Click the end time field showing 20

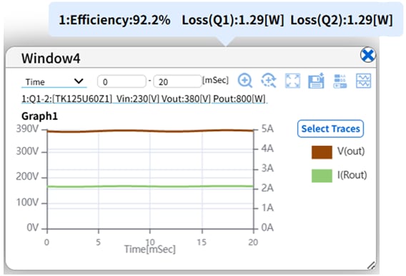(x=177, y=82)
